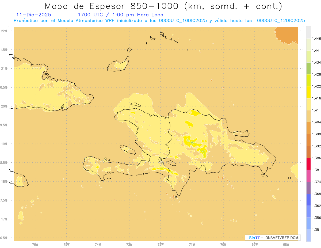Select the colorbar label '1.386'

[316, 158]
